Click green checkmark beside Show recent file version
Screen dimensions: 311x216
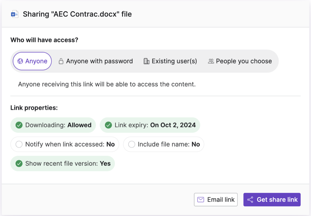[19, 164]
